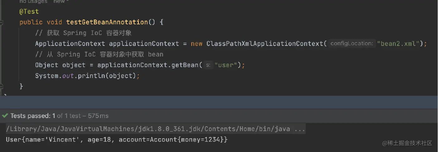Click the divider bar above test results
Image resolution: width=438 pixels, height=152 pixels.
click(x=219, y=102)
